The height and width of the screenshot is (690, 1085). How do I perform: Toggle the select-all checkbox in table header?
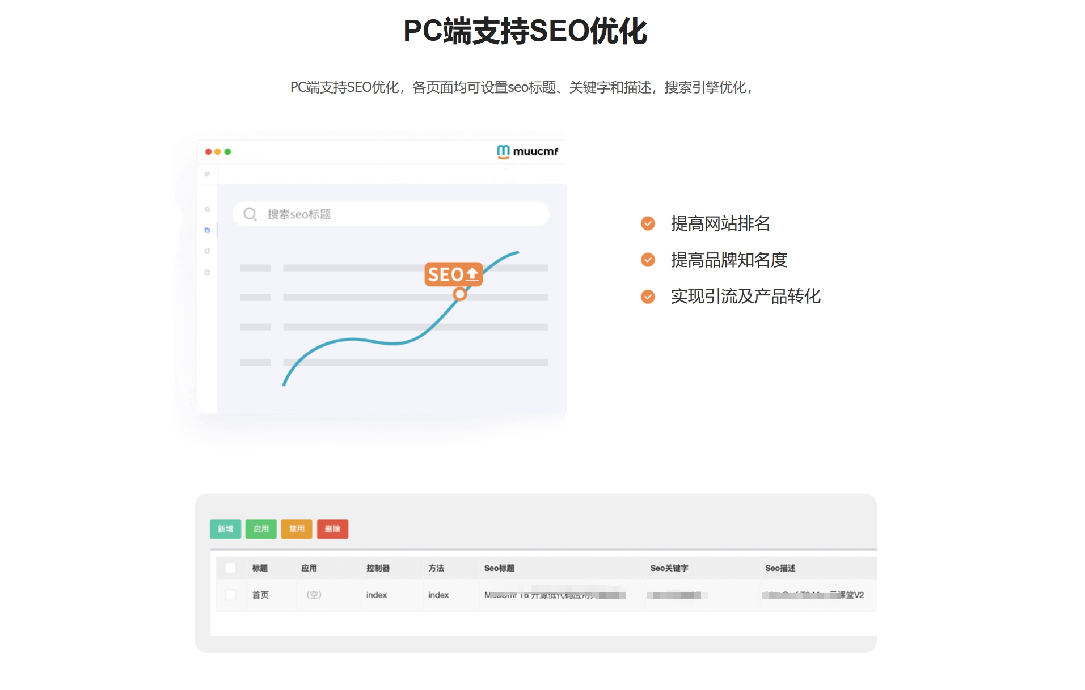tap(230, 568)
